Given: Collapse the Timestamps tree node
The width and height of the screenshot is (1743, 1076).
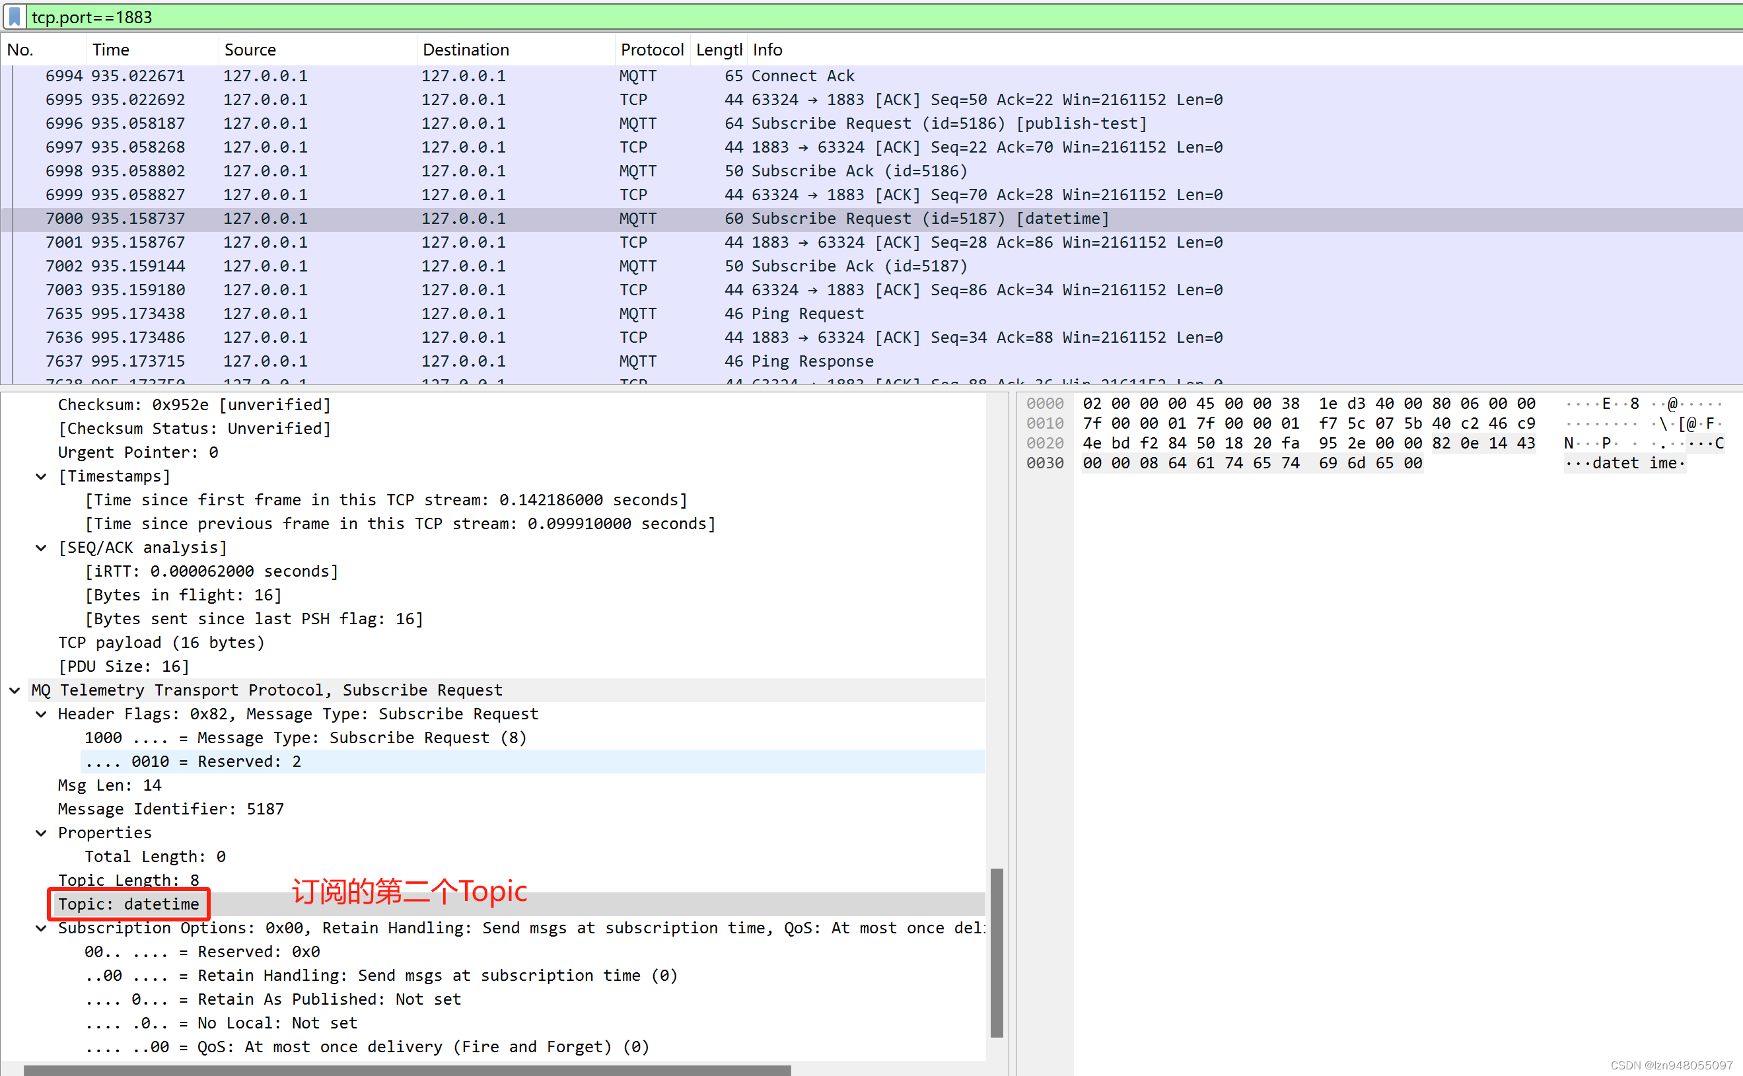Looking at the screenshot, I should pos(41,476).
